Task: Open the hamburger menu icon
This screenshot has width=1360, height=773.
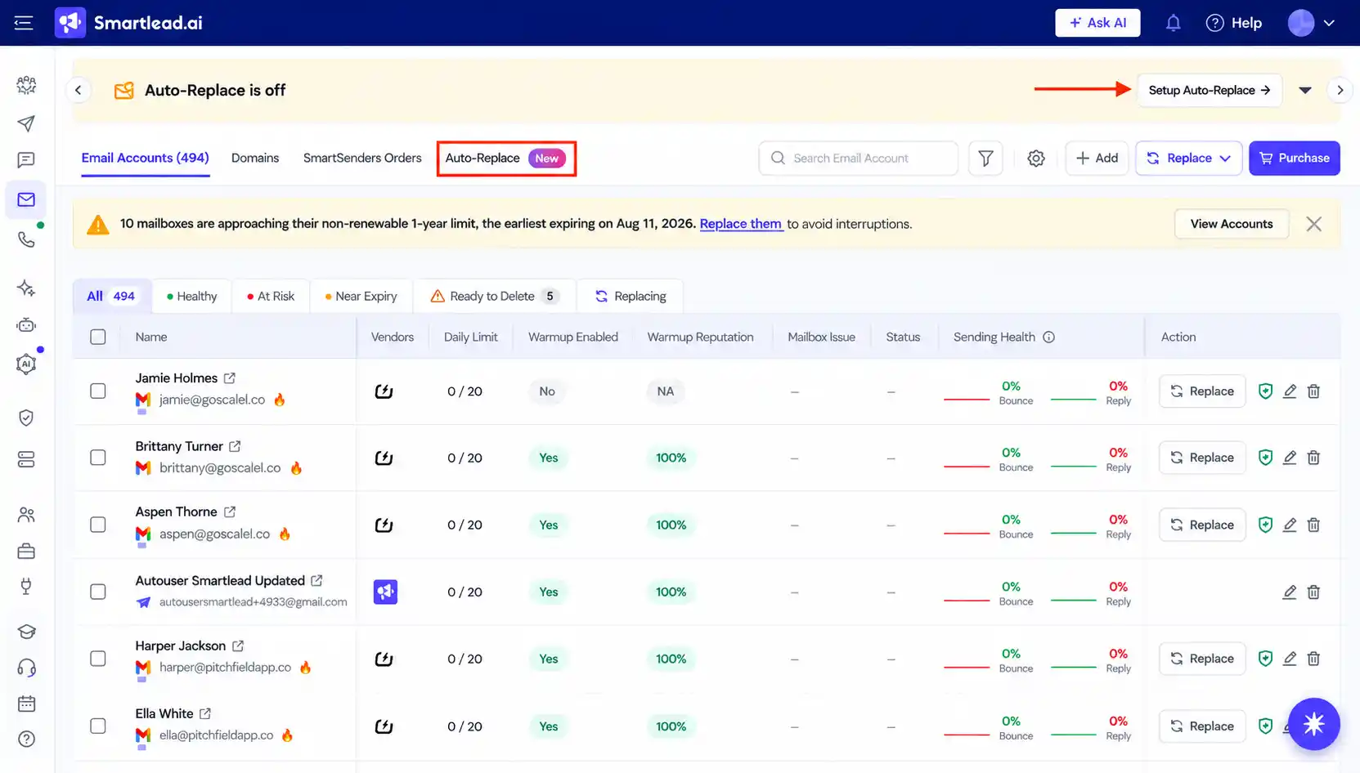Action: coord(24,23)
